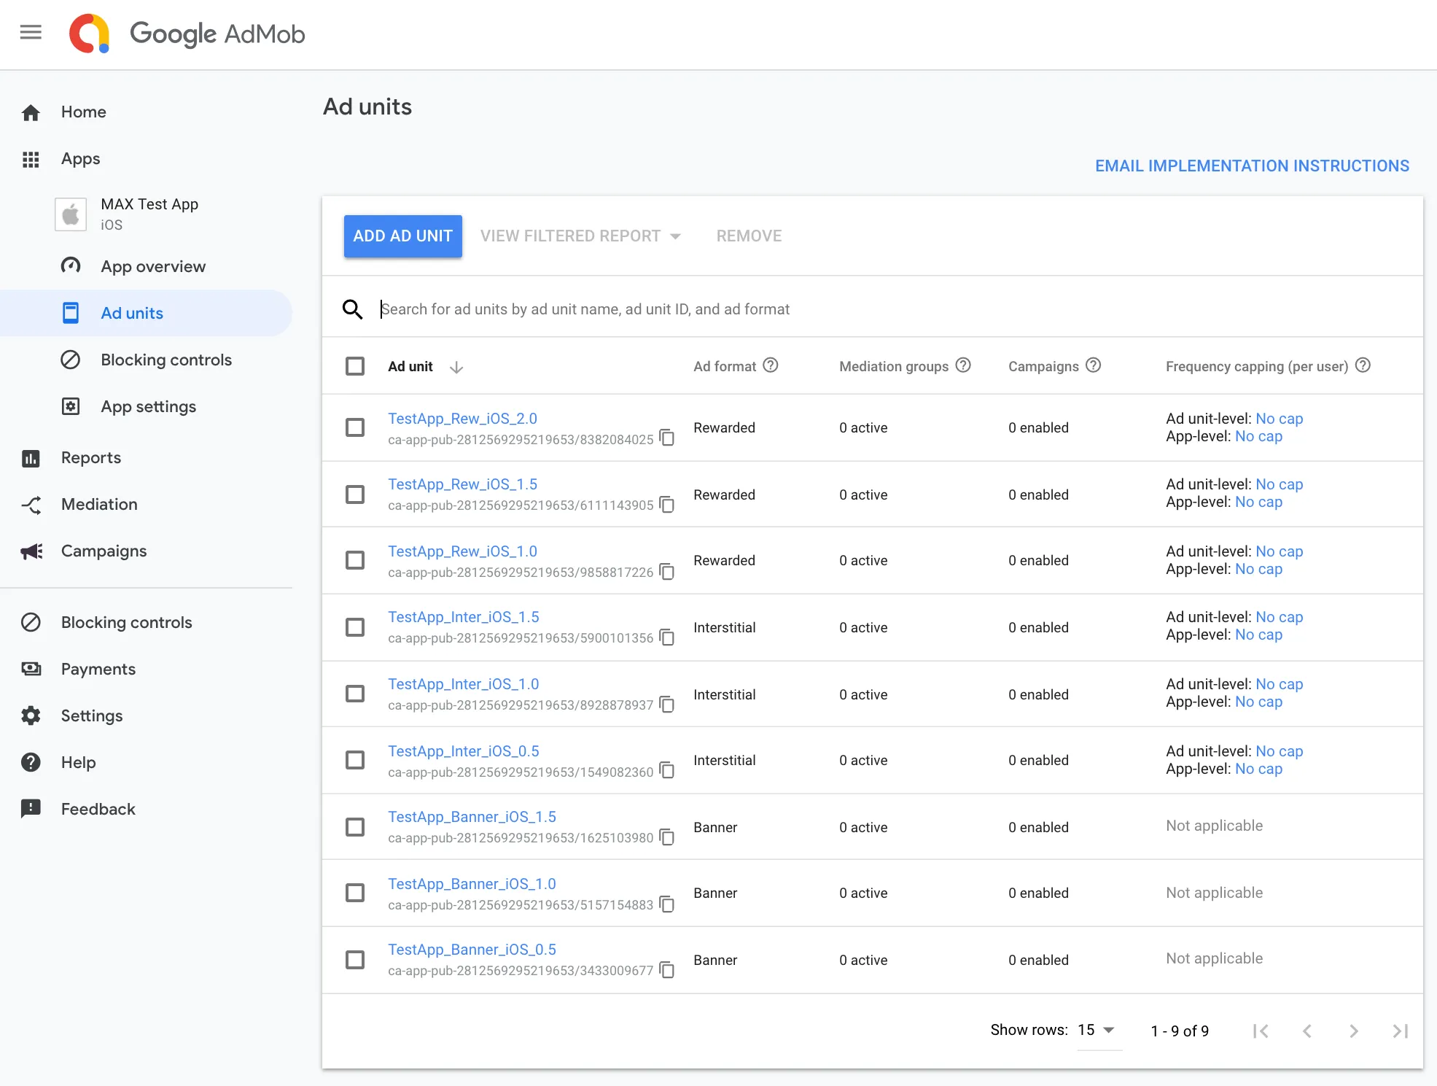The height and width of the screenshot is (1086, 1437).
Task: Click the Google AdMob logo
Action: pyautogui.click(x=187, y=34)
